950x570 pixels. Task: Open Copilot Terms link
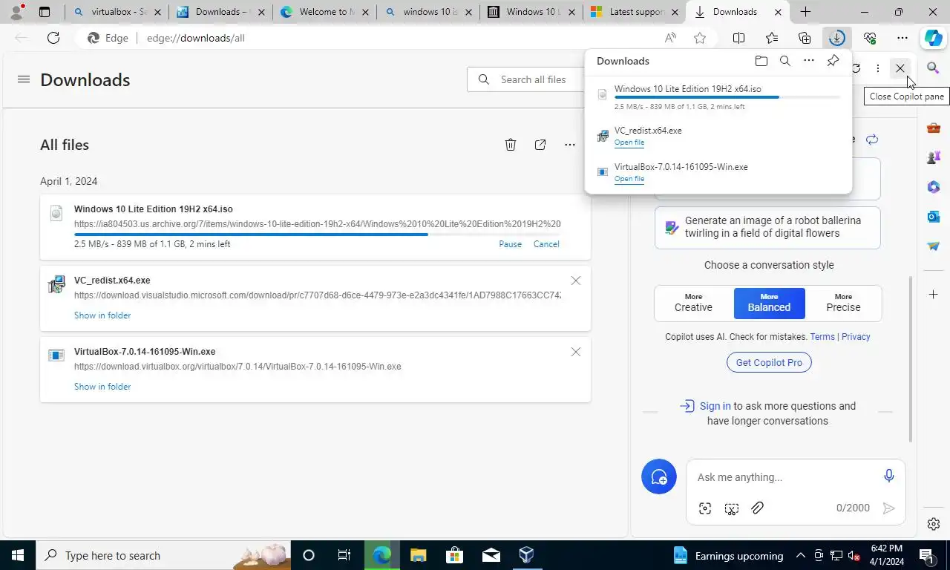[822, 337]
